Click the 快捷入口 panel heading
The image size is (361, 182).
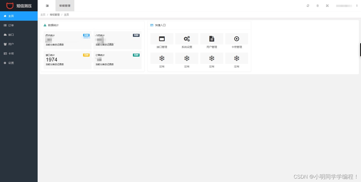[160, 25]
